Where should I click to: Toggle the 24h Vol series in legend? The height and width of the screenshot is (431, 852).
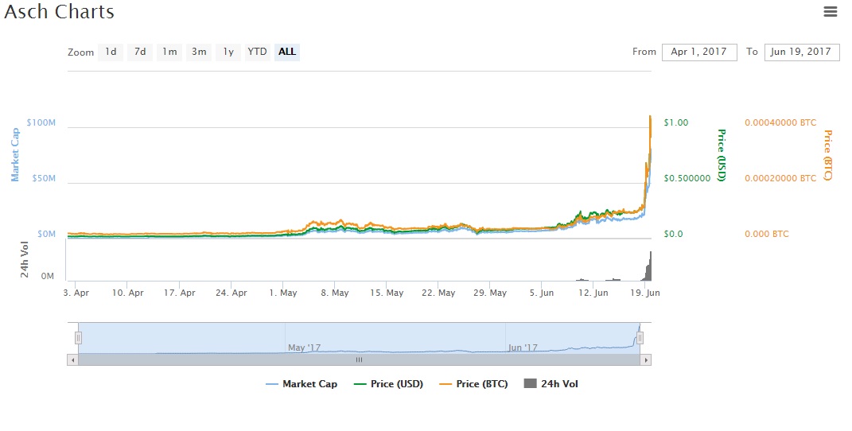(x=551, y=384)
